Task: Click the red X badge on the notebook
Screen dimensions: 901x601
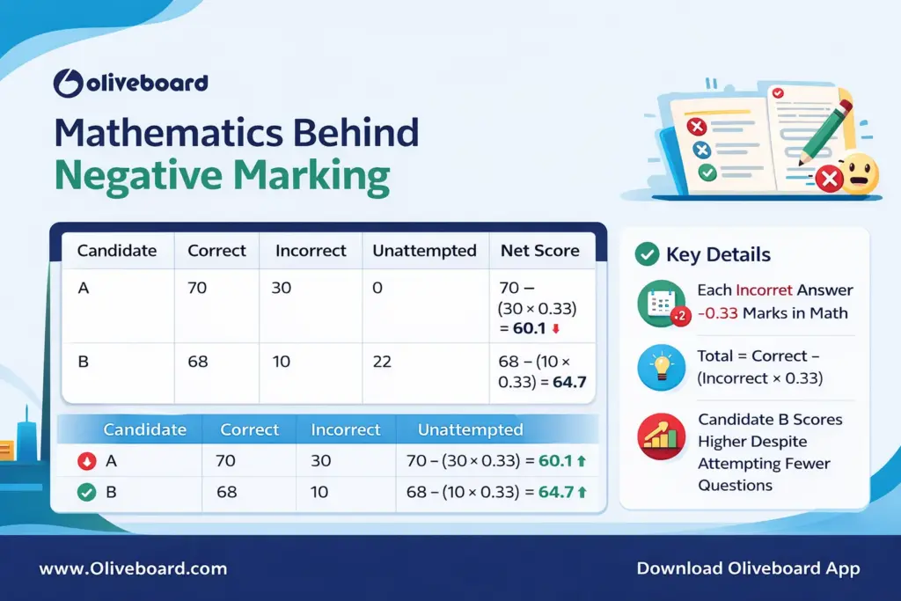Action: click(x=696, y=127)
